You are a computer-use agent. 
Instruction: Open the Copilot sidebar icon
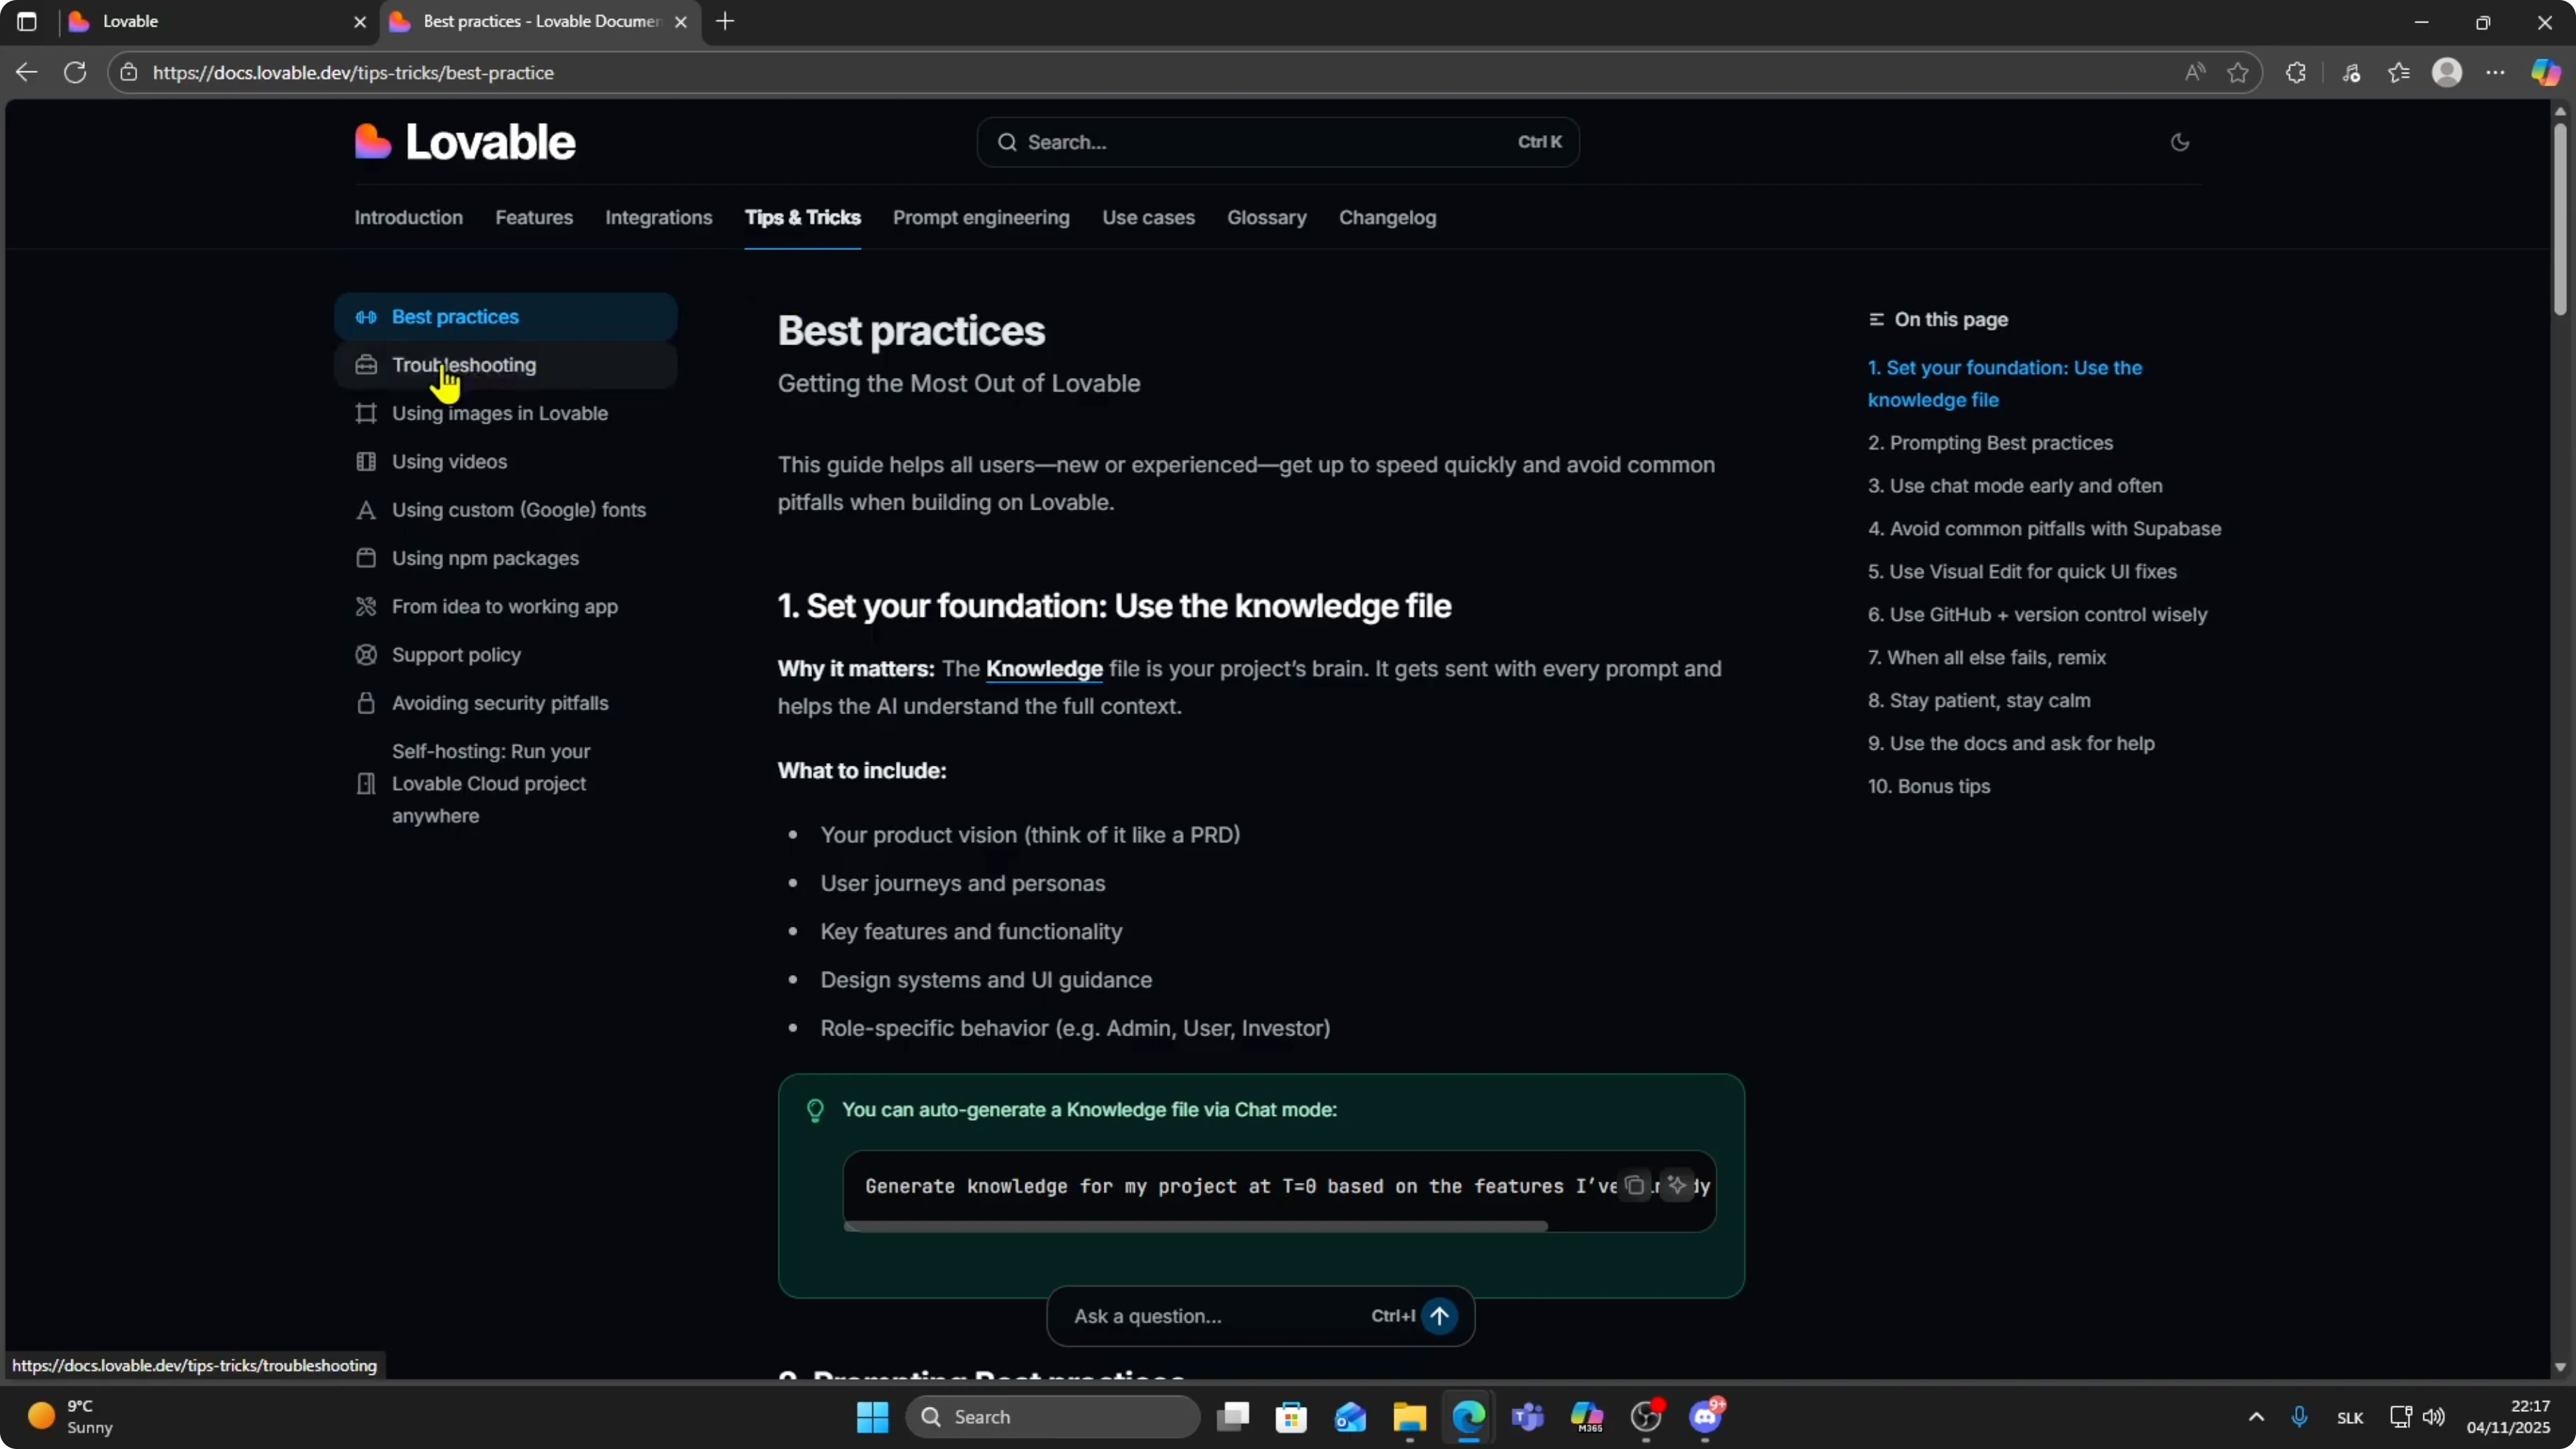(2546, 72)
